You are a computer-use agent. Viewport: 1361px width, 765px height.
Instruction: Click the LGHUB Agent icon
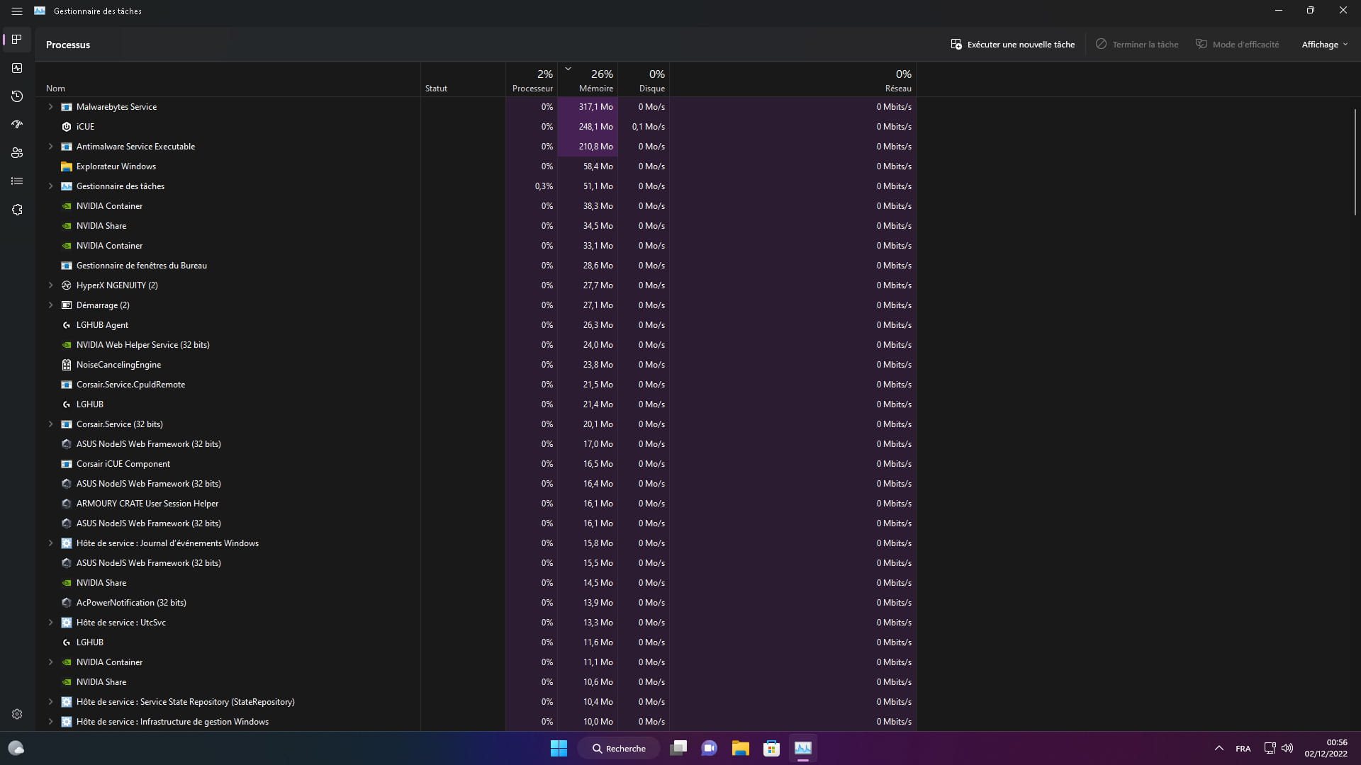click(x=67, y=325)
